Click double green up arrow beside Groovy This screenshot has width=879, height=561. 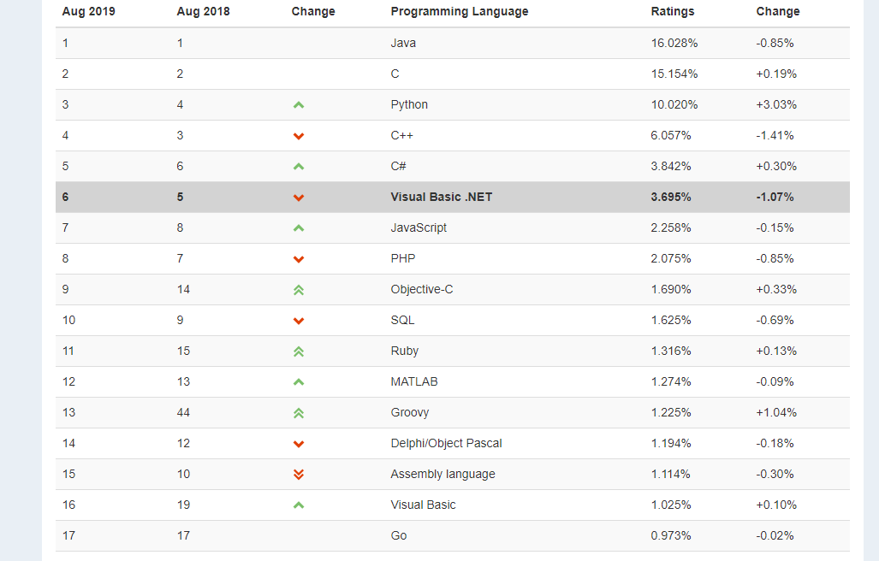[x=299, y=413]
